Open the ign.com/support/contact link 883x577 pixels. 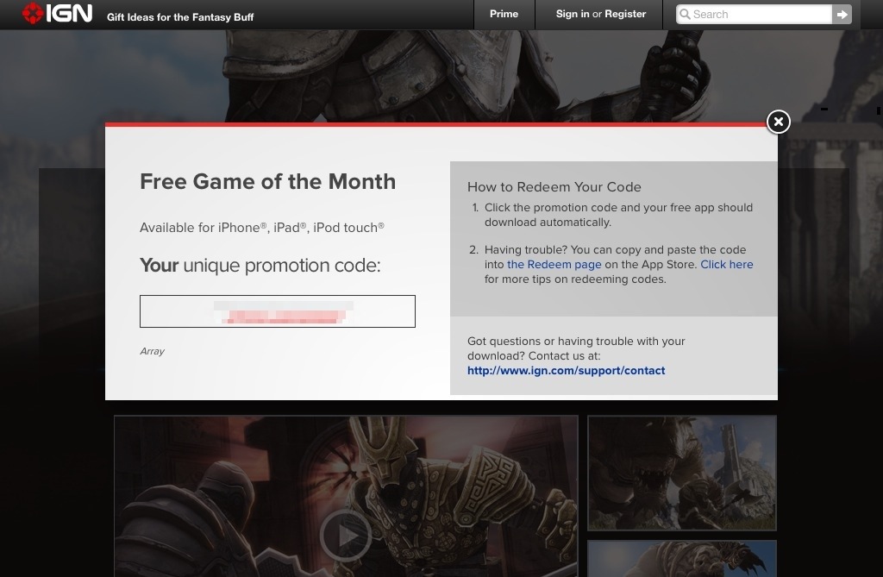tap(566, 371)
